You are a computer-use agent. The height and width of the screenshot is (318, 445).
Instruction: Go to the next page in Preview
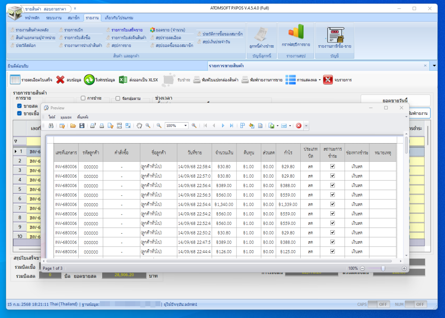click(223, 126)
